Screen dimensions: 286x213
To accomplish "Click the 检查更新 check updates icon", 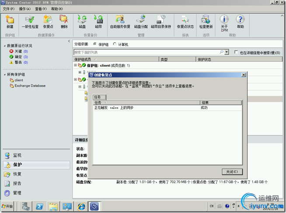I will point(206,22).
